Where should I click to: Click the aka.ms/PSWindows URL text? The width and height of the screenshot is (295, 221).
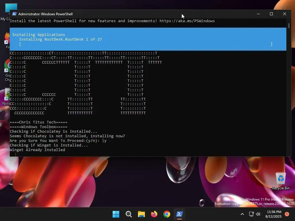point(187,21)
